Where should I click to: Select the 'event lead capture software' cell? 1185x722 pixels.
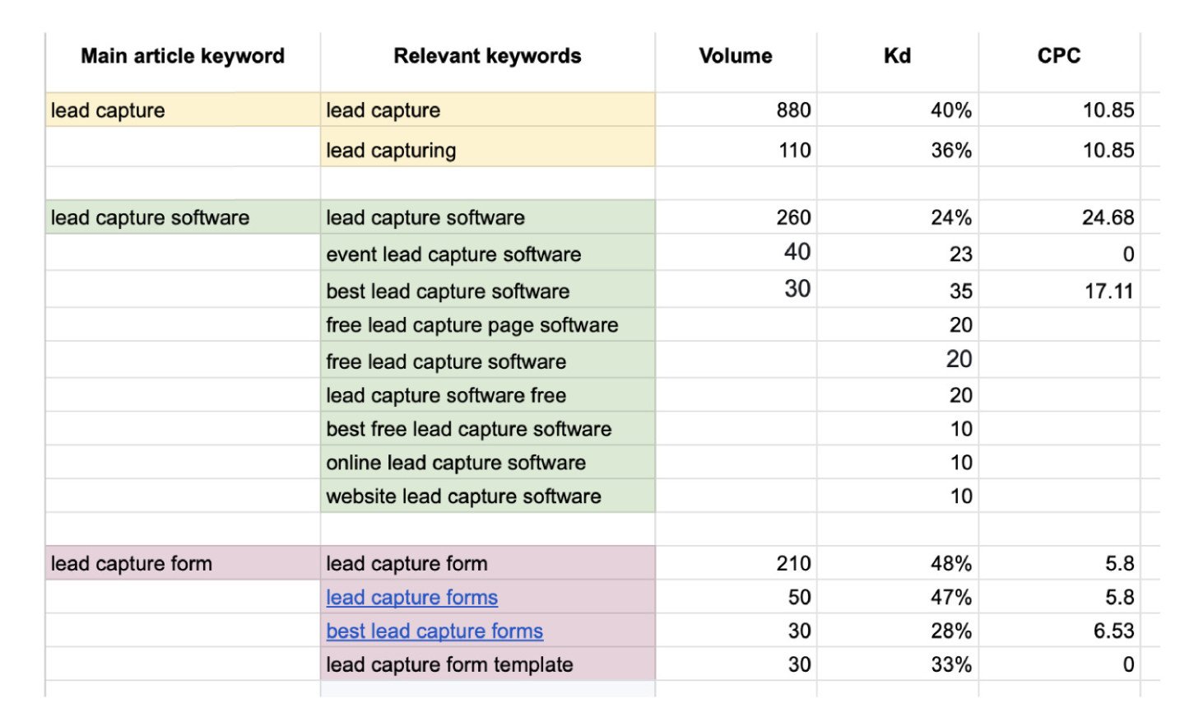pyautogui.click(x=488, y=253)
